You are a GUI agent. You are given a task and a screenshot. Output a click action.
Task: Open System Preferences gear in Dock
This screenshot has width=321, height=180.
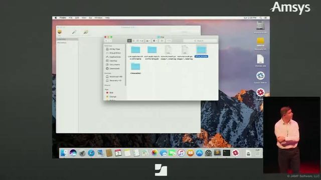[208, 153]
